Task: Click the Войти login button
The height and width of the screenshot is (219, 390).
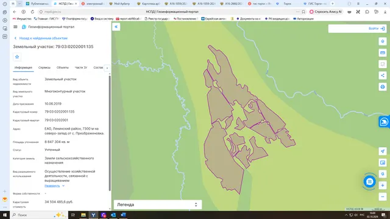Action: coord(377,29)
